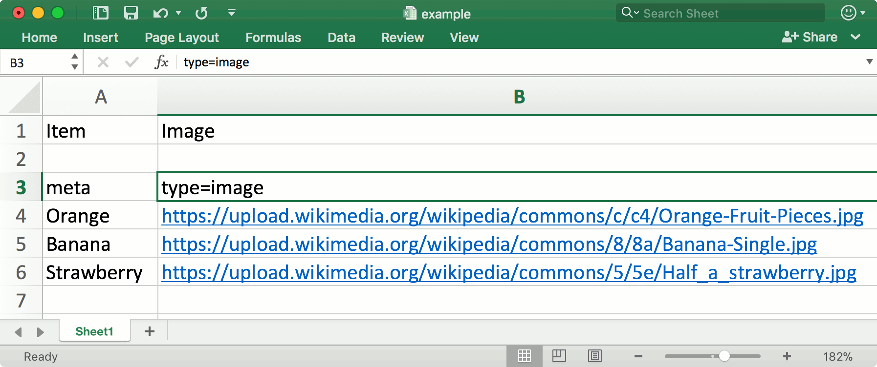
Task: Switch to Normal view in status bar
Action: pos(525,356)
